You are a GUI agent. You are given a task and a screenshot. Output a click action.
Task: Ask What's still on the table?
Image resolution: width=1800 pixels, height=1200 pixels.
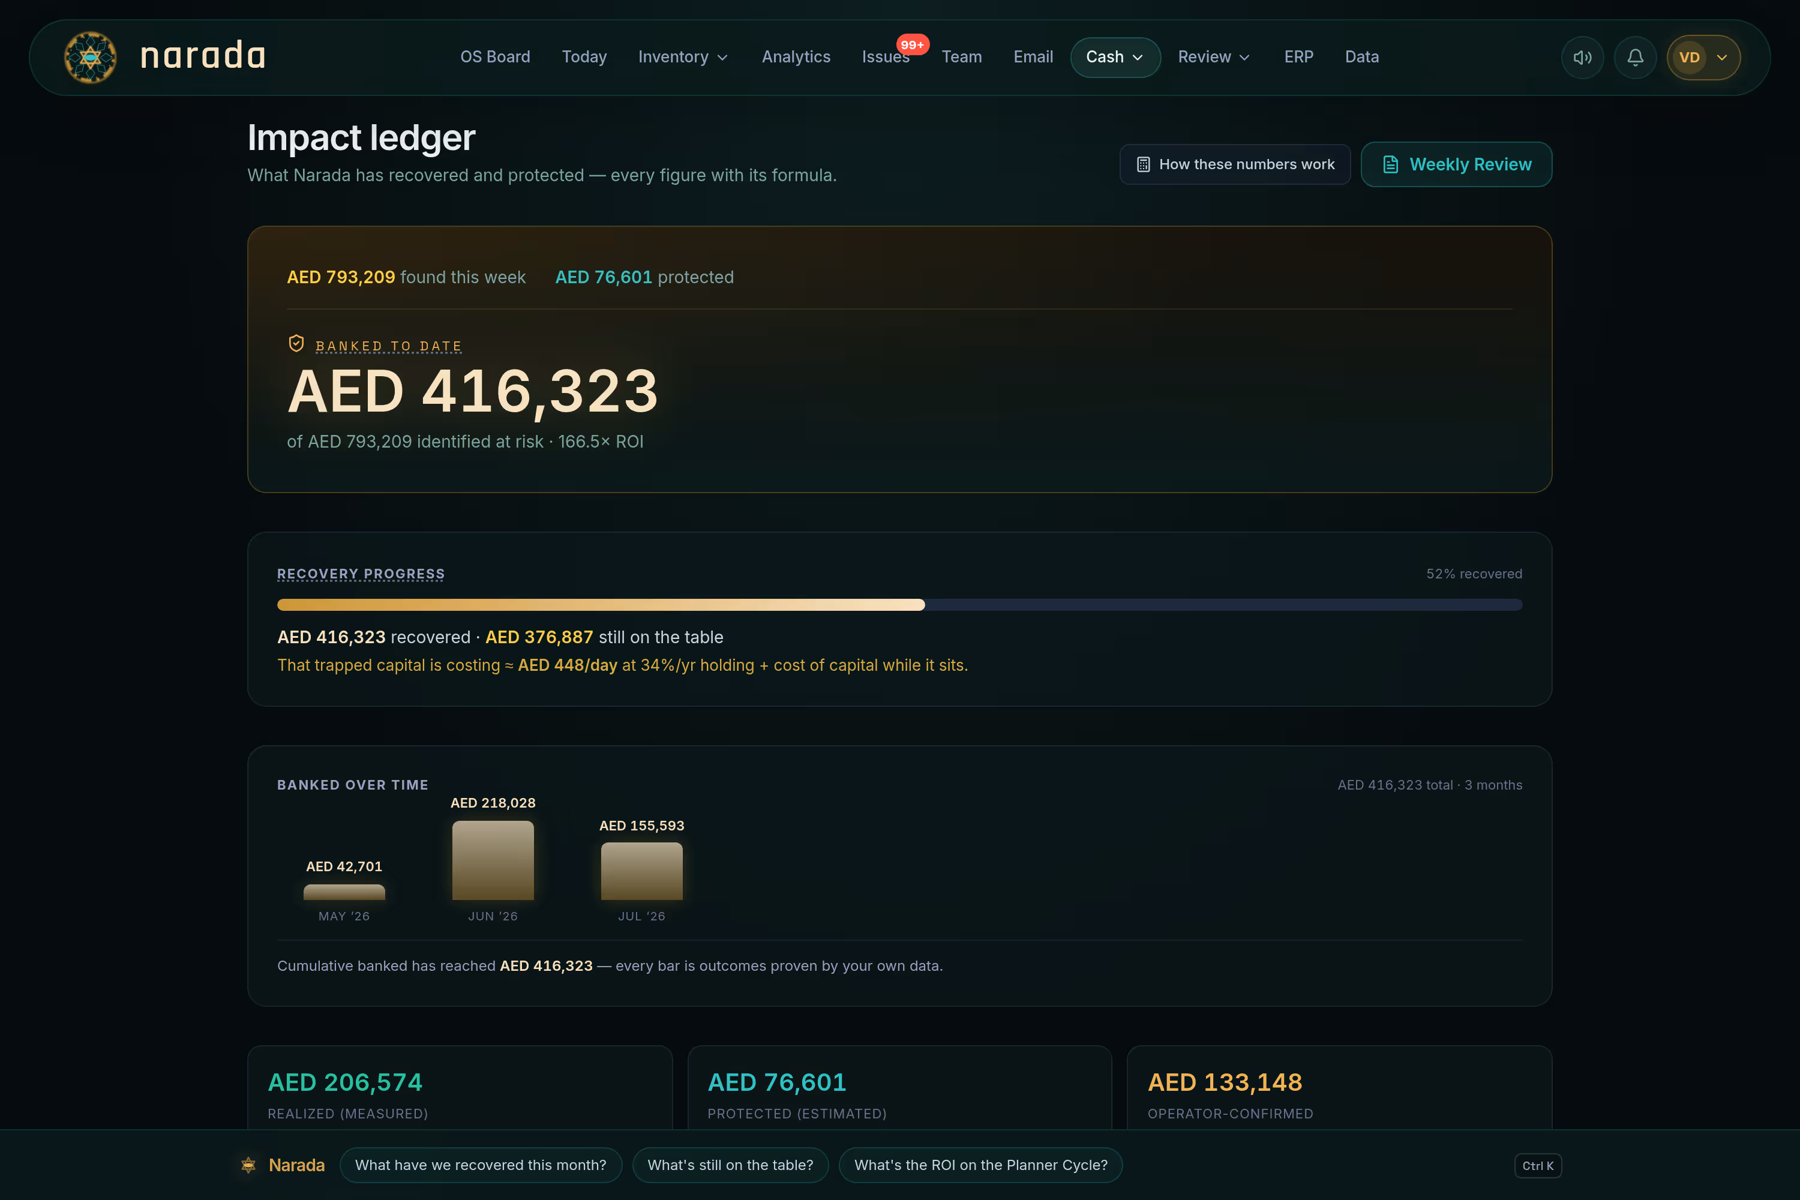tap(730, 1165)
